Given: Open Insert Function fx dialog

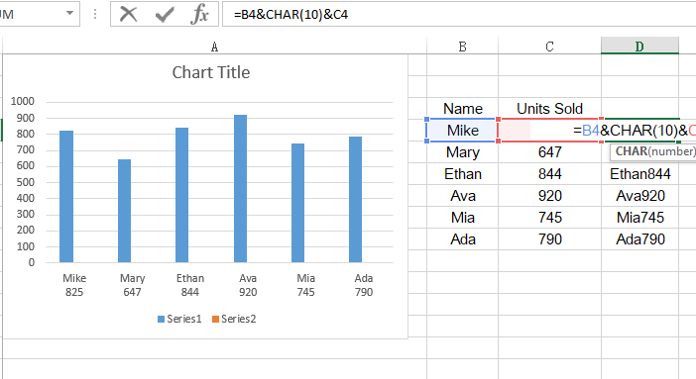Looking at the screenshot, I should tap(199, 14).
